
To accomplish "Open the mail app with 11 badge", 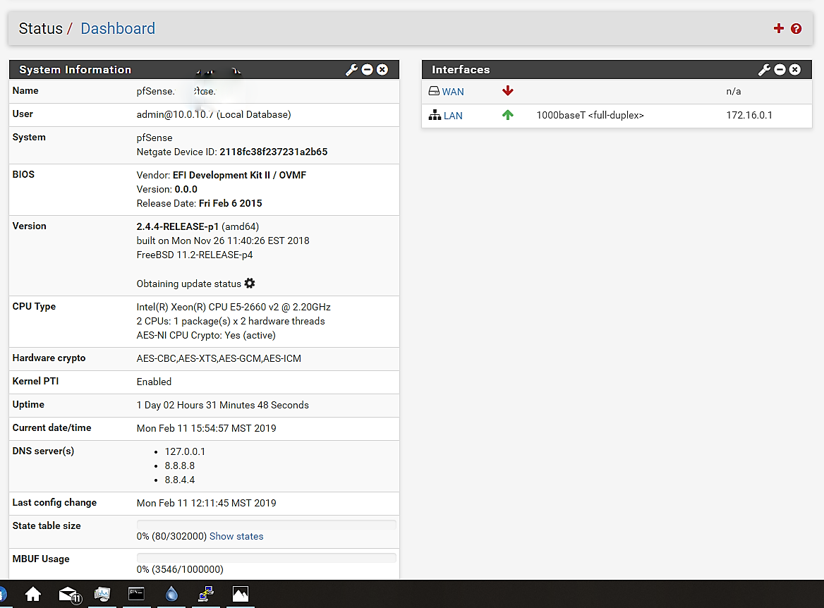I will (68, 594).
